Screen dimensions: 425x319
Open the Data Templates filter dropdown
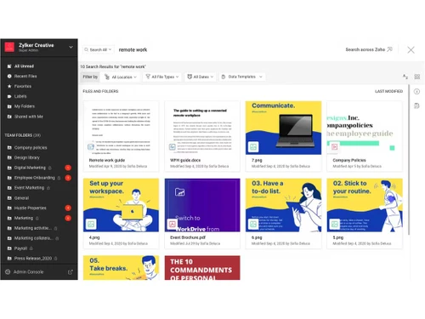click(x=242, y=77)
